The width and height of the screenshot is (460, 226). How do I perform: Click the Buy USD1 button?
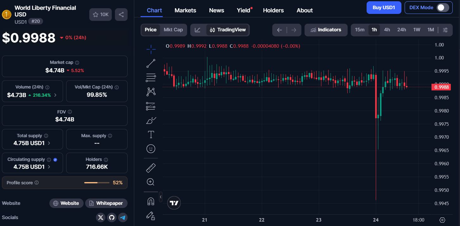(384, 8)
